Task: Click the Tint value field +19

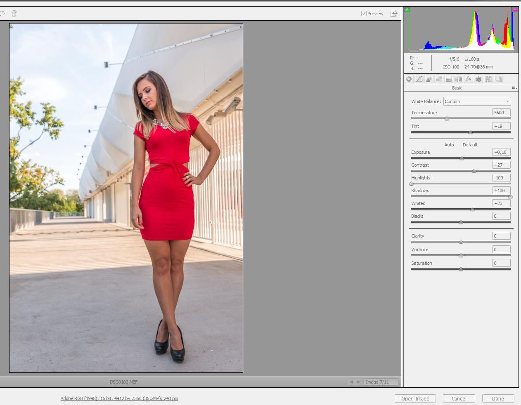Action: click(x=501, y=126)
